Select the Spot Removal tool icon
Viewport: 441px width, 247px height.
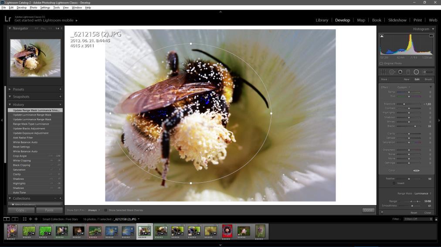pyautogui.click(x=392, y=72)
